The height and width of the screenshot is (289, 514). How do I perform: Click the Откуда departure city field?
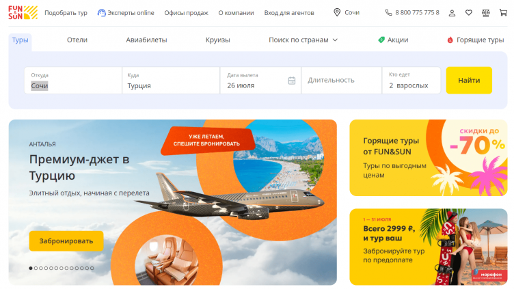tap(73, 81)
